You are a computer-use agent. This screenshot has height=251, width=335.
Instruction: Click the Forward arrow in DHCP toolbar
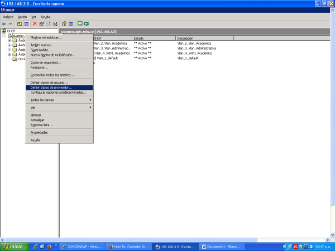tap(10, 23)
